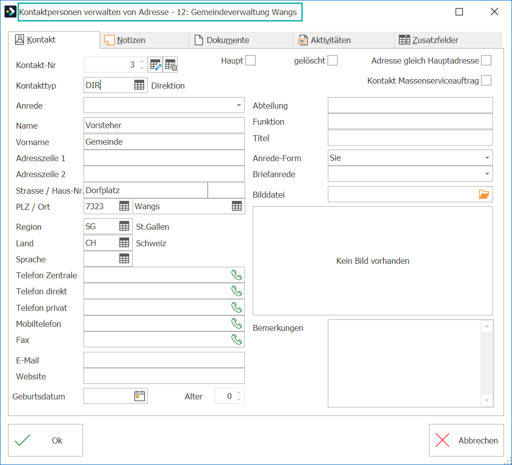Viewport: 512px width, 465px height.
Task: Open the Land lookup icon beside CH
Action: (124, 243)
